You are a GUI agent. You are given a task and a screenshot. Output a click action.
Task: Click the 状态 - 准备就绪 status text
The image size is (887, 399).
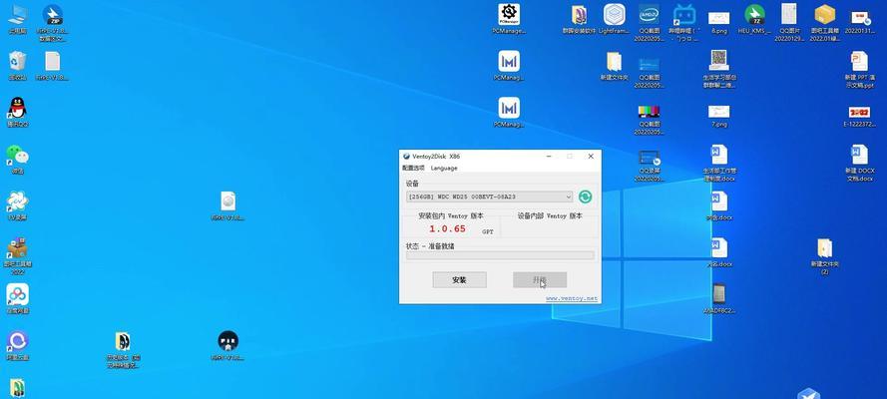click(x=430, y=246)
